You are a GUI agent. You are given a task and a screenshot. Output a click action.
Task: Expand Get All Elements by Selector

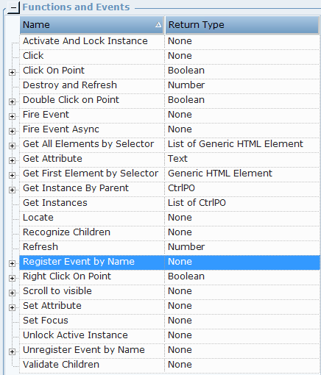tap(12, 146)
